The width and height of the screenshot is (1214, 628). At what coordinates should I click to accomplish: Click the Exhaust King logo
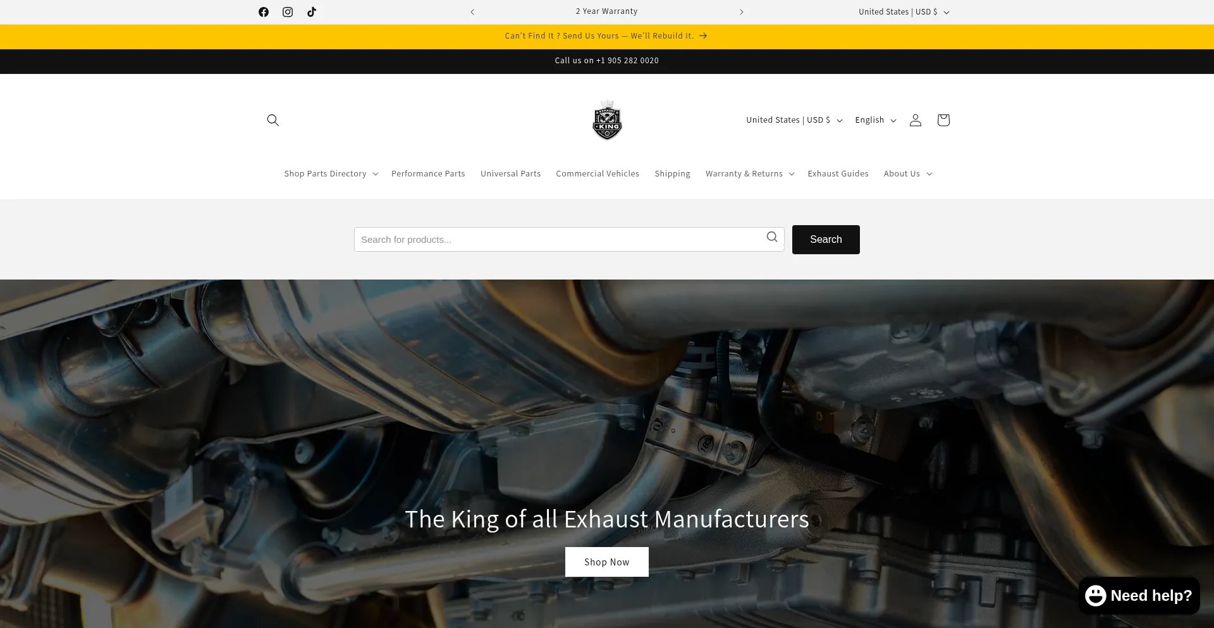click(x=607, y=120)
